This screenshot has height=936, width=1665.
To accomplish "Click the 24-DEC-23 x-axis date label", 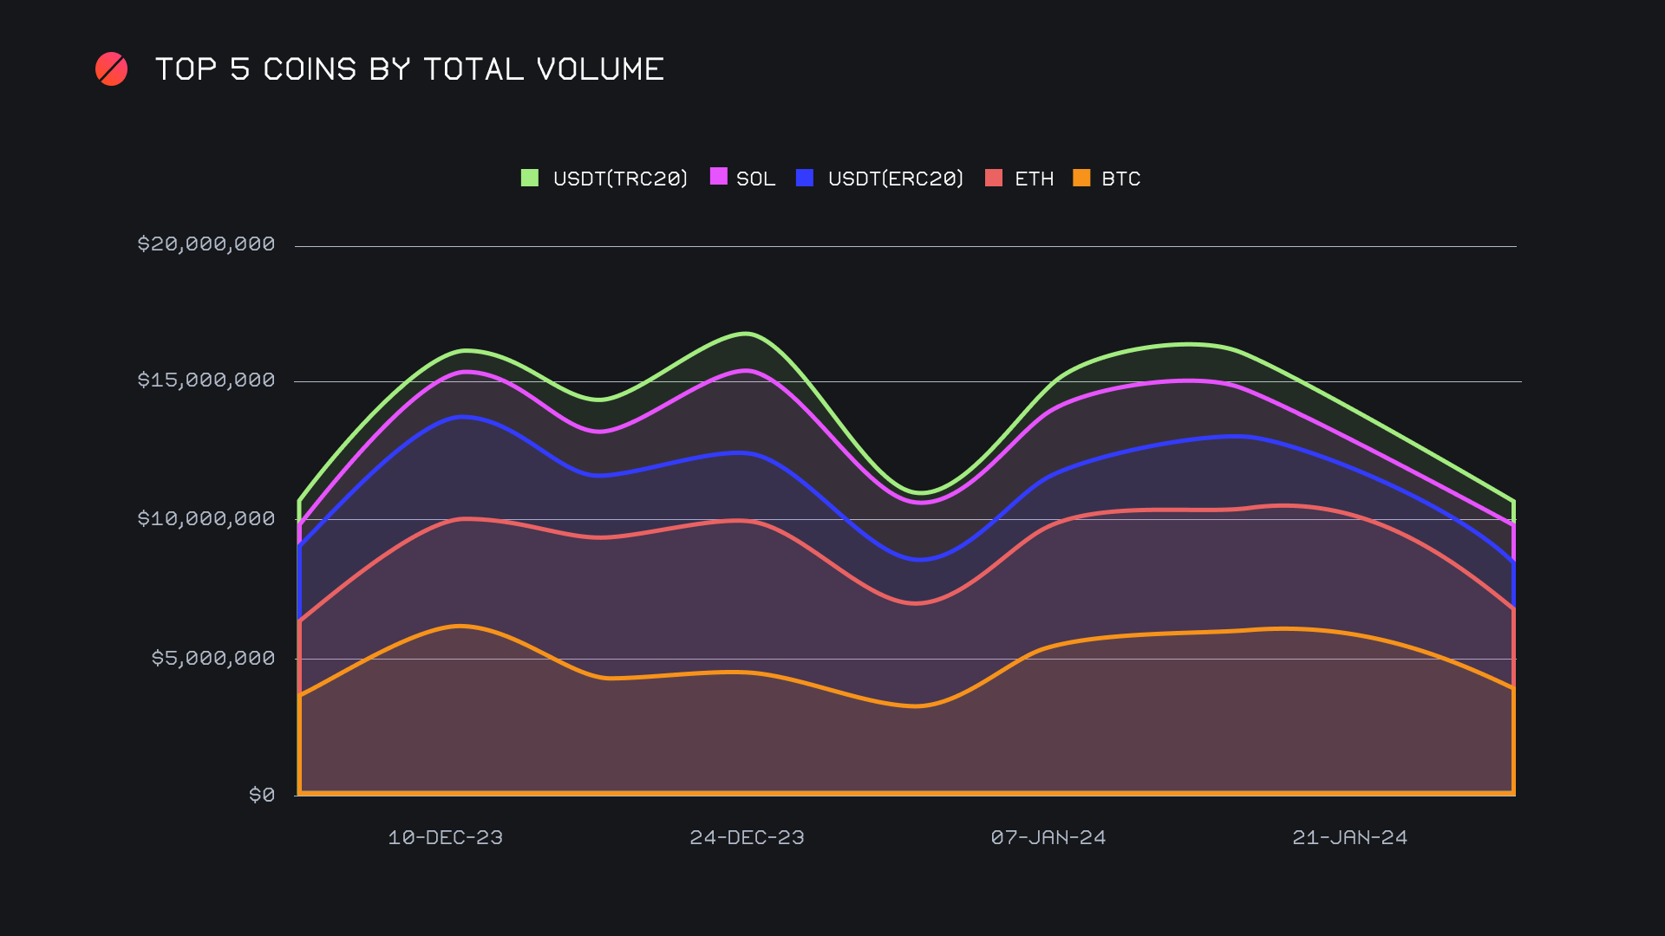I will (x=747, y=837).
